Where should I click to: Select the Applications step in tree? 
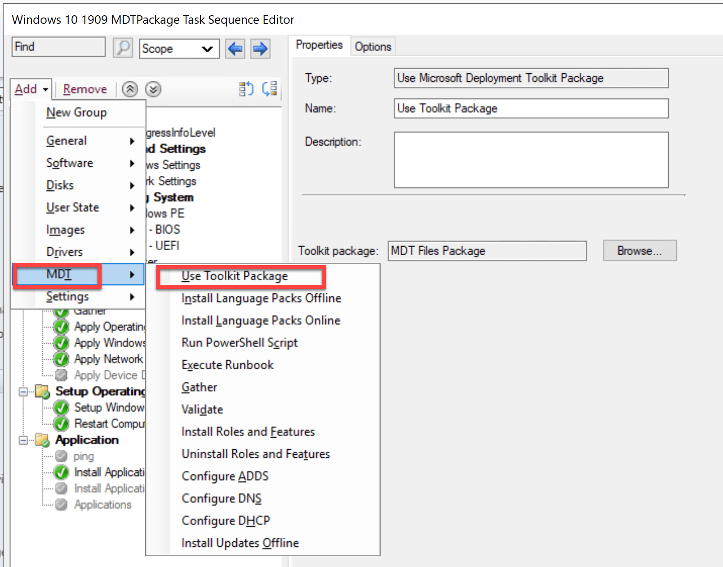pos(103,505)
